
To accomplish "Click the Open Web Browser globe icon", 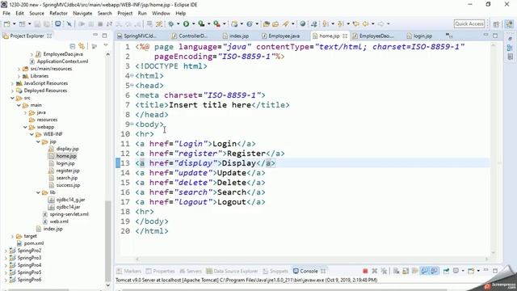I will coord(302,23).
